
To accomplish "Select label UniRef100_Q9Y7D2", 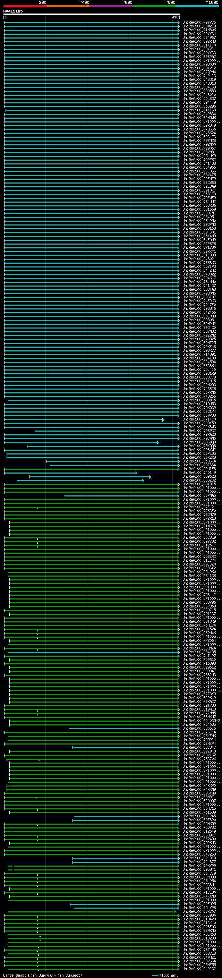I will (x=199, y=541).
